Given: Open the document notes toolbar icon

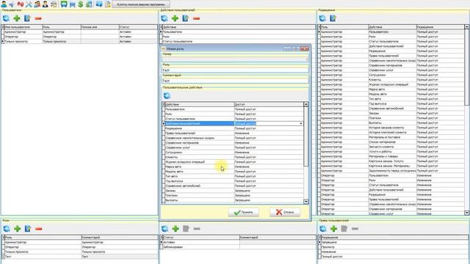Looking at the screenshot, I should pyautogui.click(x=108, y=4).
